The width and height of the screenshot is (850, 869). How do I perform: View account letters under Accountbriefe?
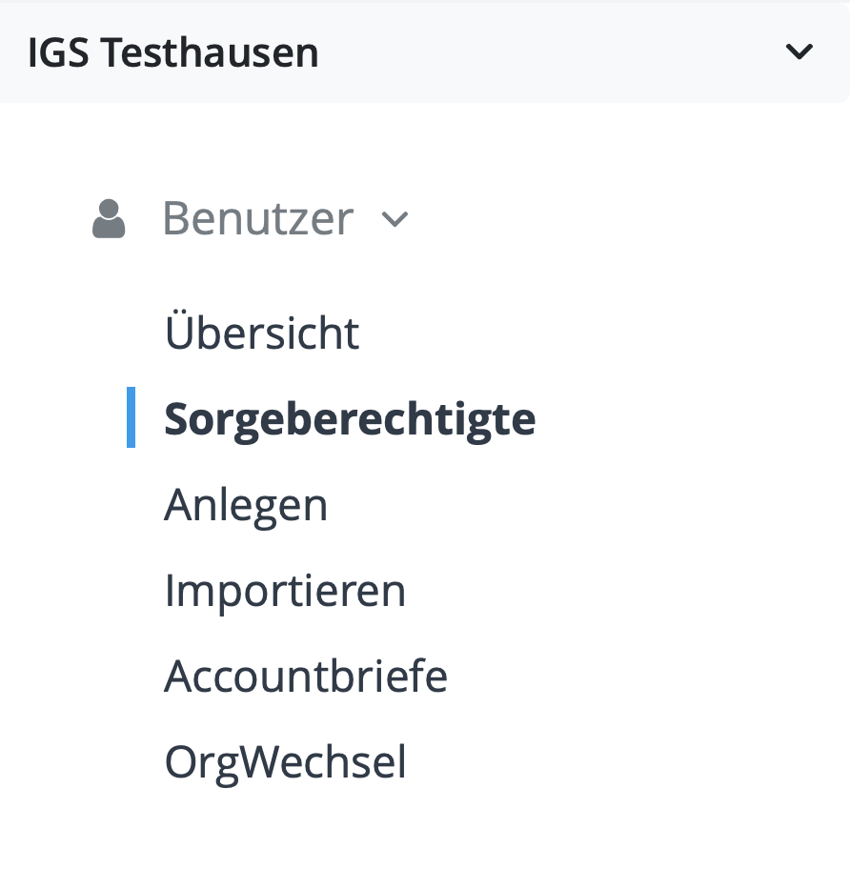[306, 677]
